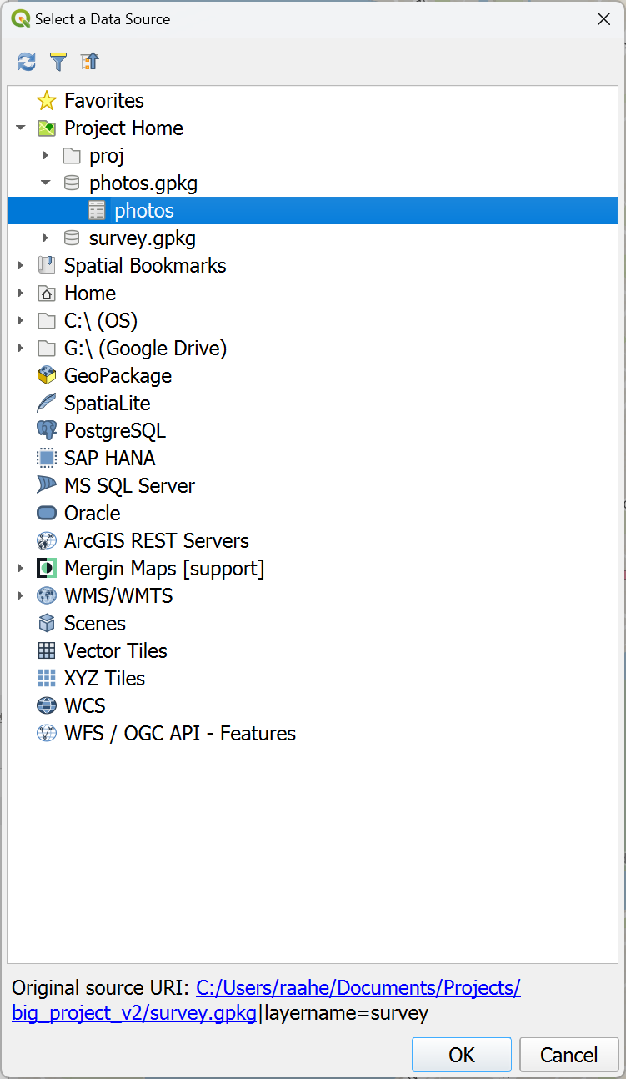Click the XYZ Tiles icon
The height and width of the screenshot is (1079, 626).
[x=47, y=679]
